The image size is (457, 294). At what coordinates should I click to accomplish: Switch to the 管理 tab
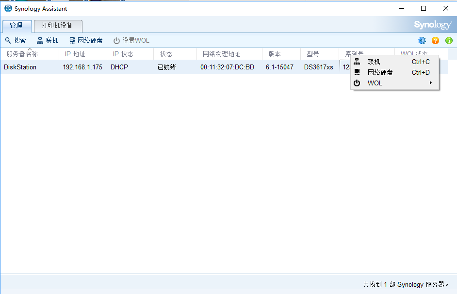tap(16, 26)
